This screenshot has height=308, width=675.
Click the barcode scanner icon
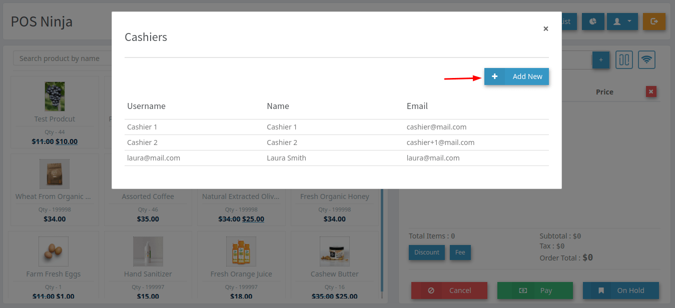click(624, 60)
